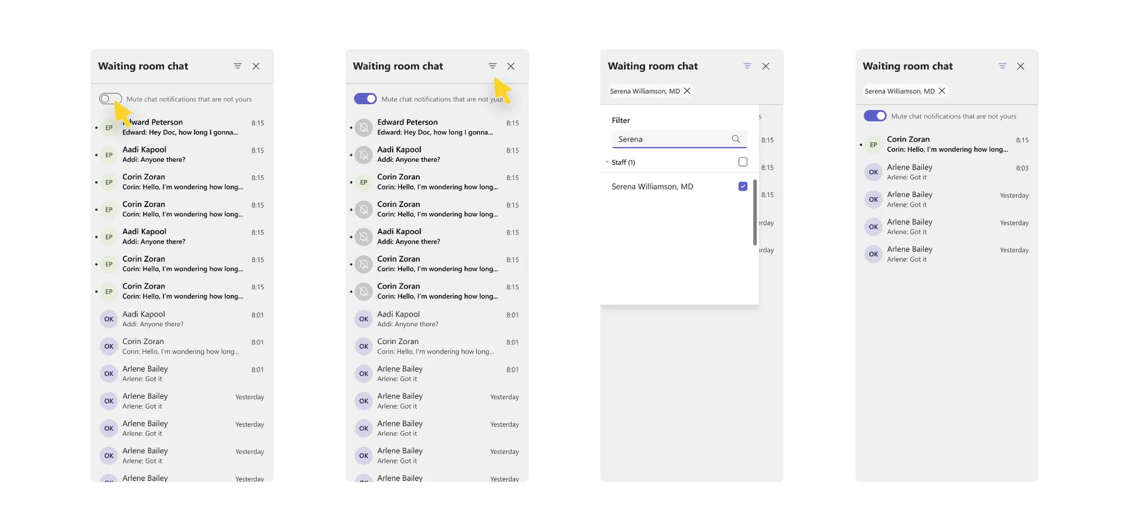Image resolution: width=1129 pixels, height=531 pixels.
Task: Open Aadi Kapool 8:01 chat in first panel
Action: pyautogui.click(x=182, y=318)
